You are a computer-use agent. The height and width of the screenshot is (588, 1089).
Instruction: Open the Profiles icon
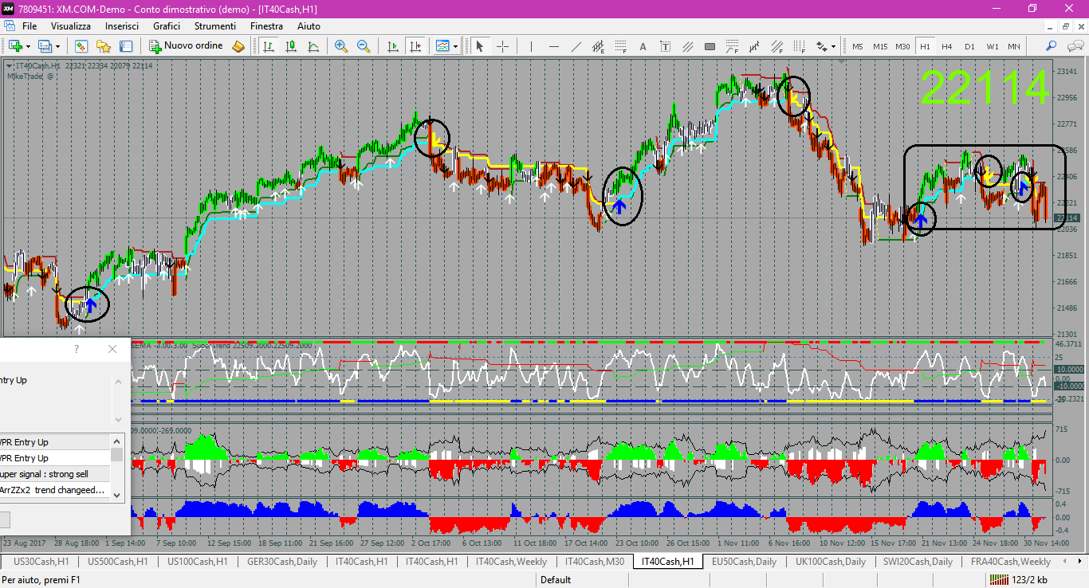tap(45, 46)
